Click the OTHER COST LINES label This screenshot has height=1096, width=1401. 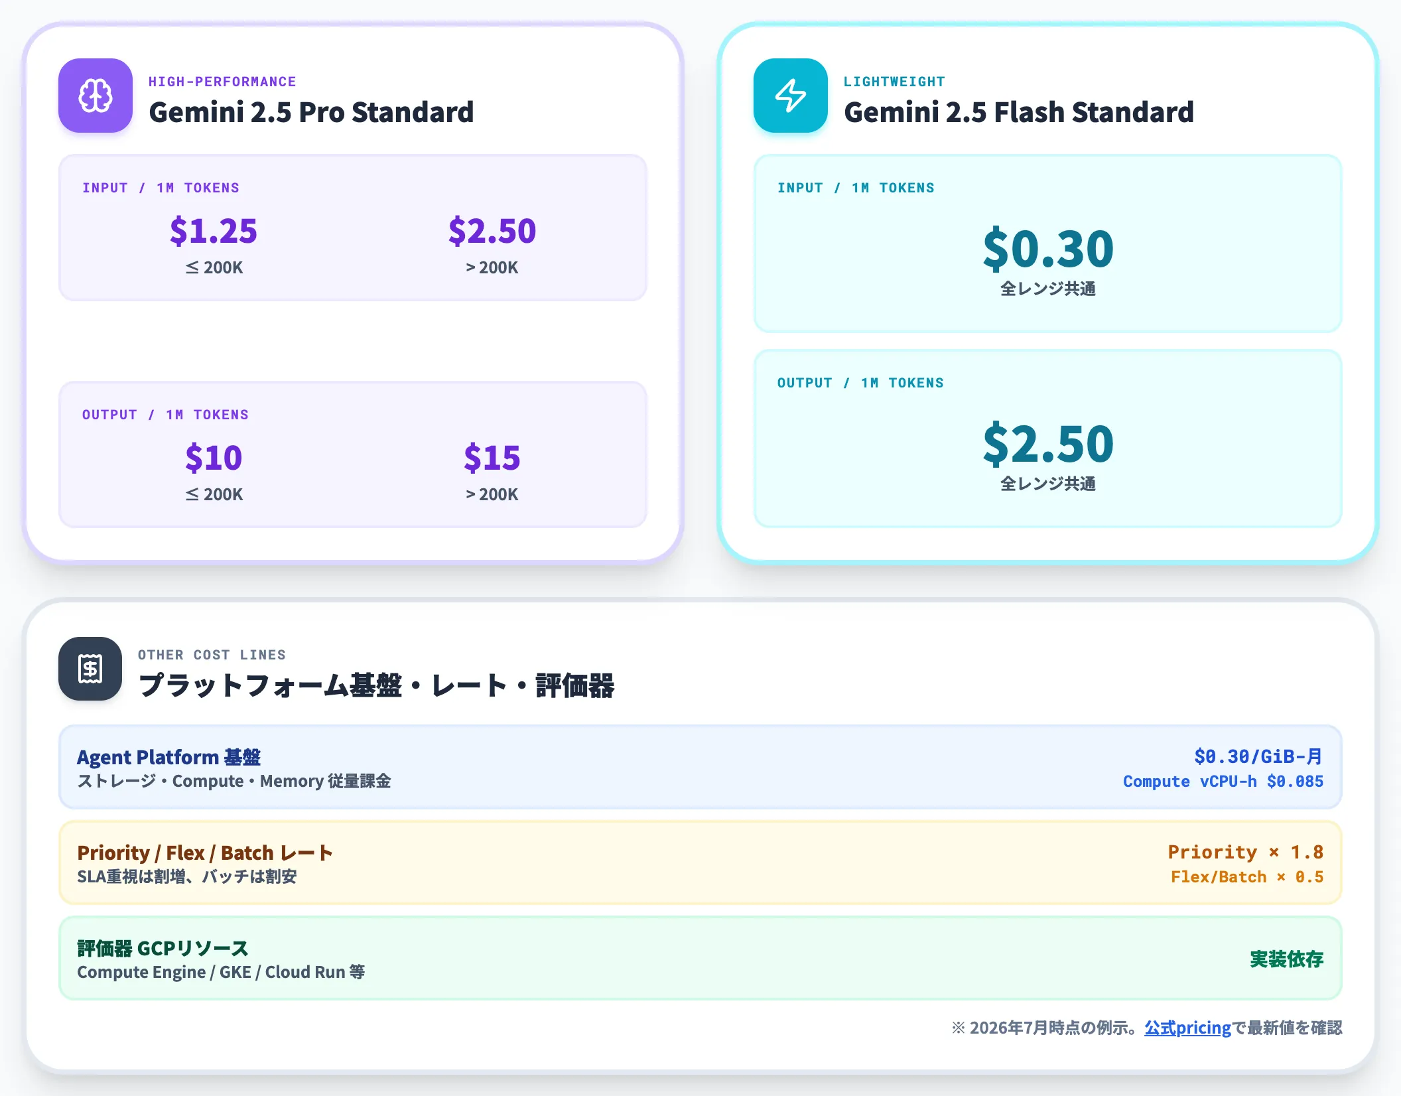coord(212,655)
